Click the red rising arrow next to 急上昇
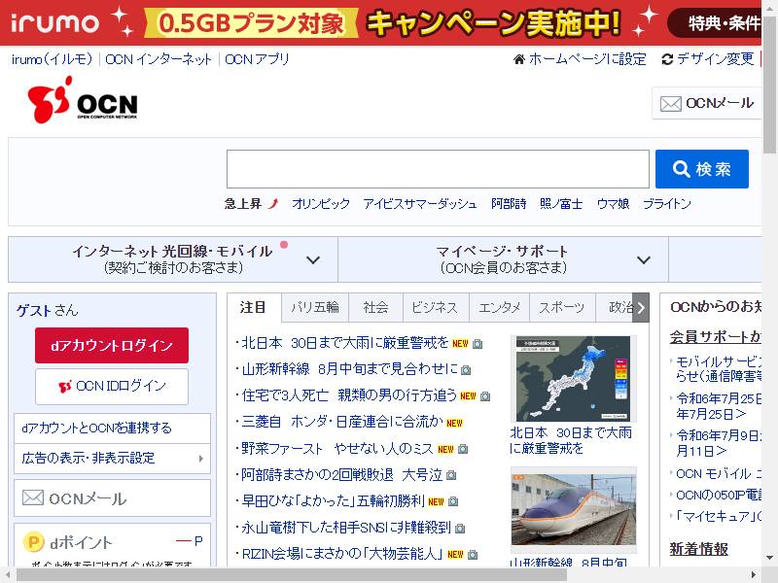 (273, 203)
